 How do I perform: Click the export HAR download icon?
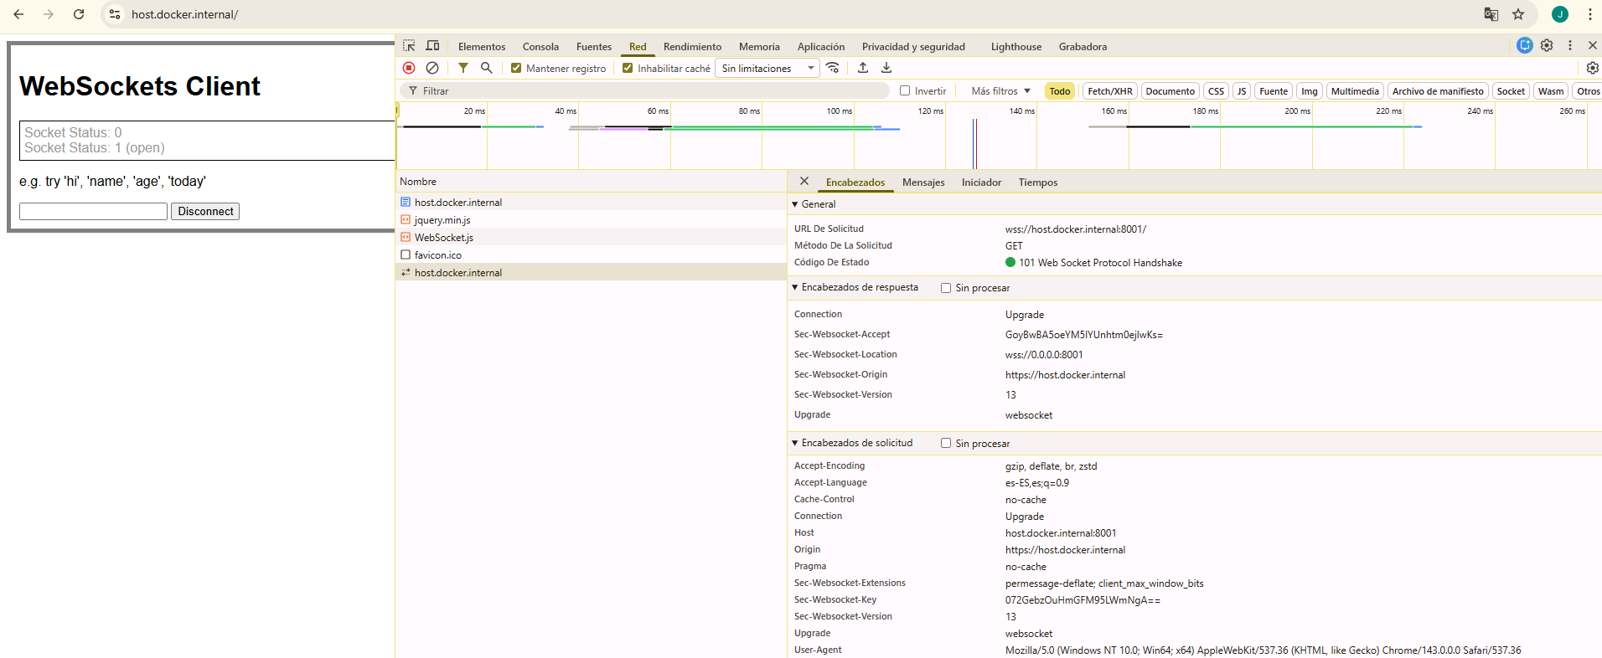[886, 68]
